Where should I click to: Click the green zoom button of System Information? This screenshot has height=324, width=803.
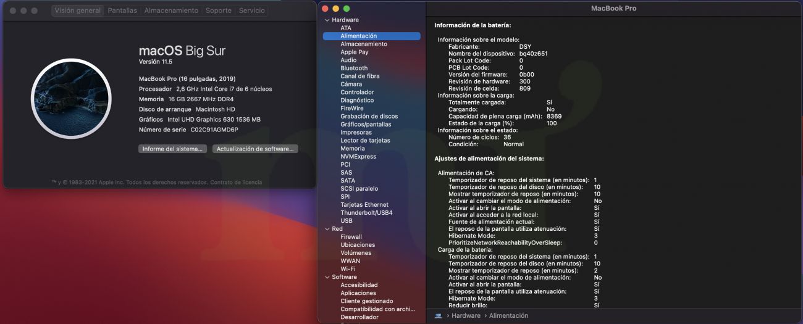coord(347,9)
